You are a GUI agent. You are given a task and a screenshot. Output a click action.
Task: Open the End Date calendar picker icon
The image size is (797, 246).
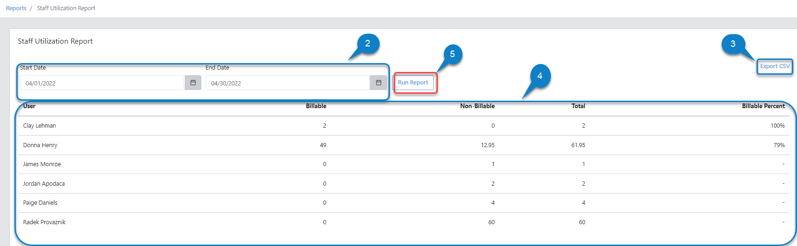pyautogui.click(x=378, y=83)
